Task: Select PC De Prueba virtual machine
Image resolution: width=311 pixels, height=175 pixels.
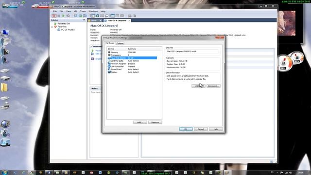Action: coord(68,30)
